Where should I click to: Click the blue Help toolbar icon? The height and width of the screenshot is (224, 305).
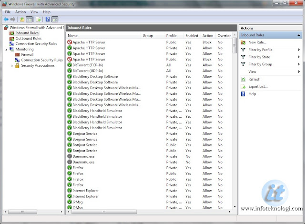click(48, 19)
